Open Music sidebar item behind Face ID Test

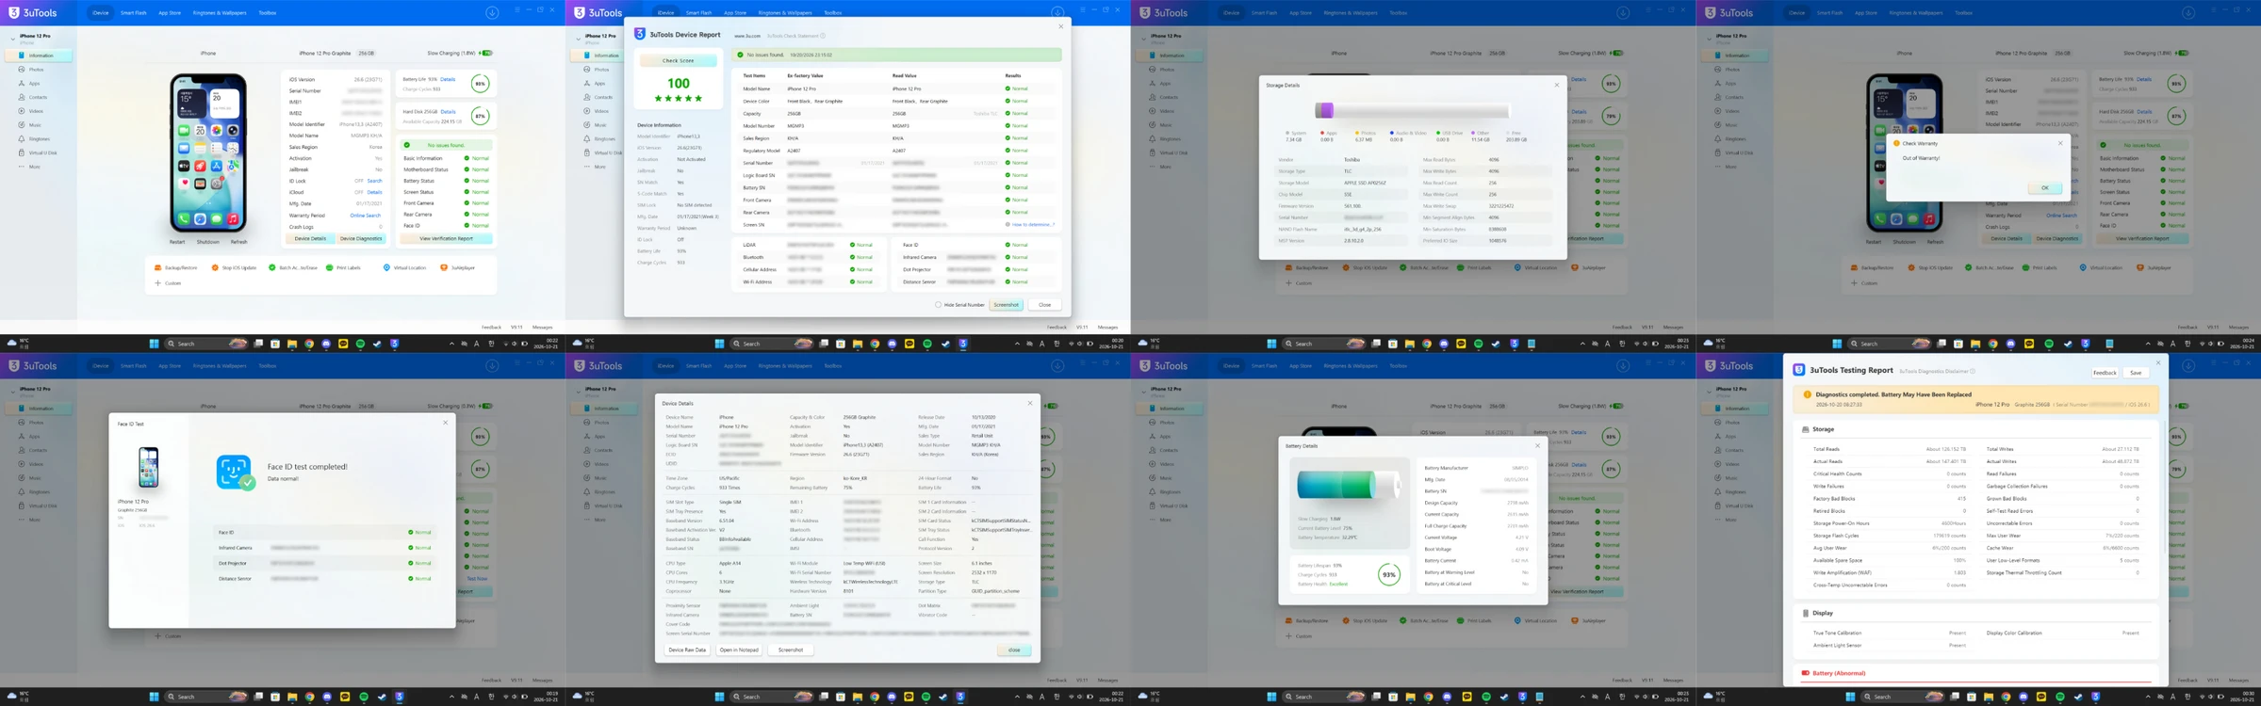30,478
